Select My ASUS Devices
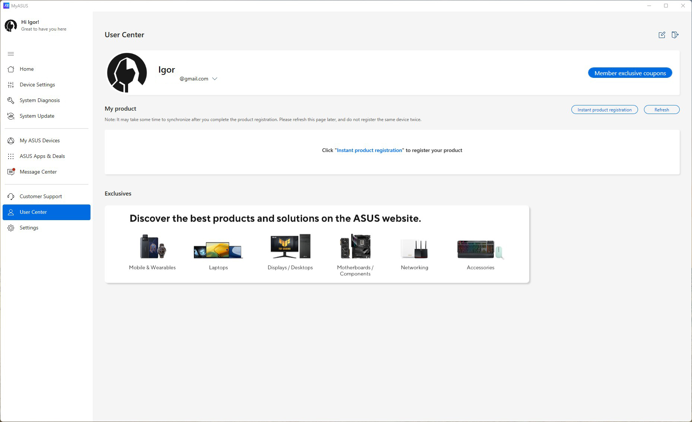Screen dimensions: 692x422 pos(47,140)
